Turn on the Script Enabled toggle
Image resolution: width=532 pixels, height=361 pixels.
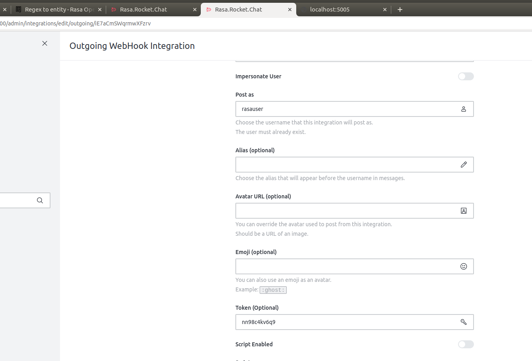(x=466, y=344)
